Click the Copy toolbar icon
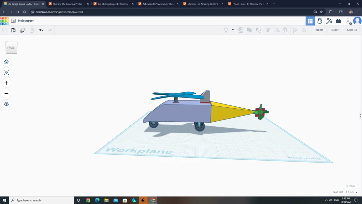362x204 pixels. 4,30
